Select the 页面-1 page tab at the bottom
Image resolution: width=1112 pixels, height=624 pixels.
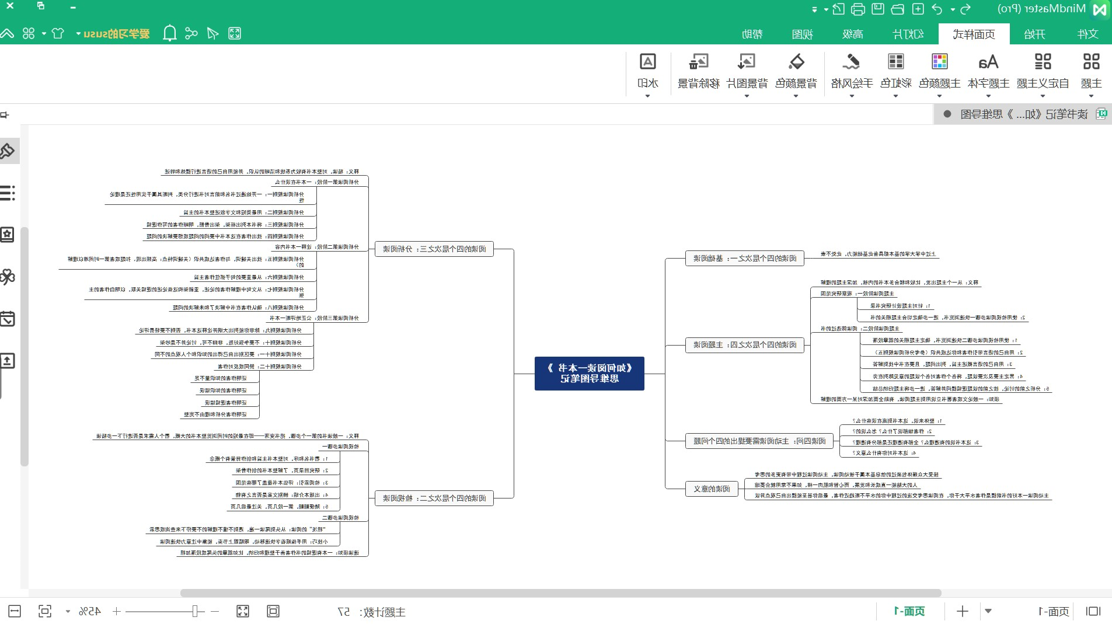(x=909, y=611)
